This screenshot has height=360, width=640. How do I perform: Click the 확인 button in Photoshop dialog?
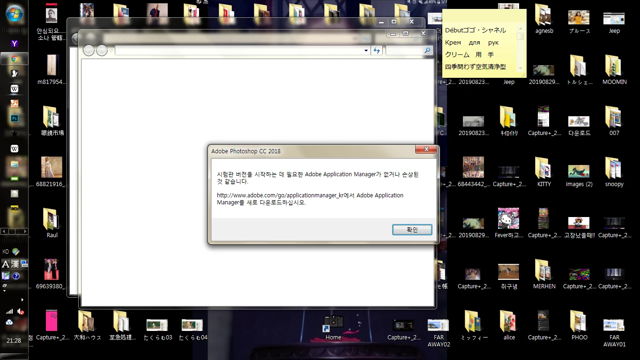pos(412,230)
